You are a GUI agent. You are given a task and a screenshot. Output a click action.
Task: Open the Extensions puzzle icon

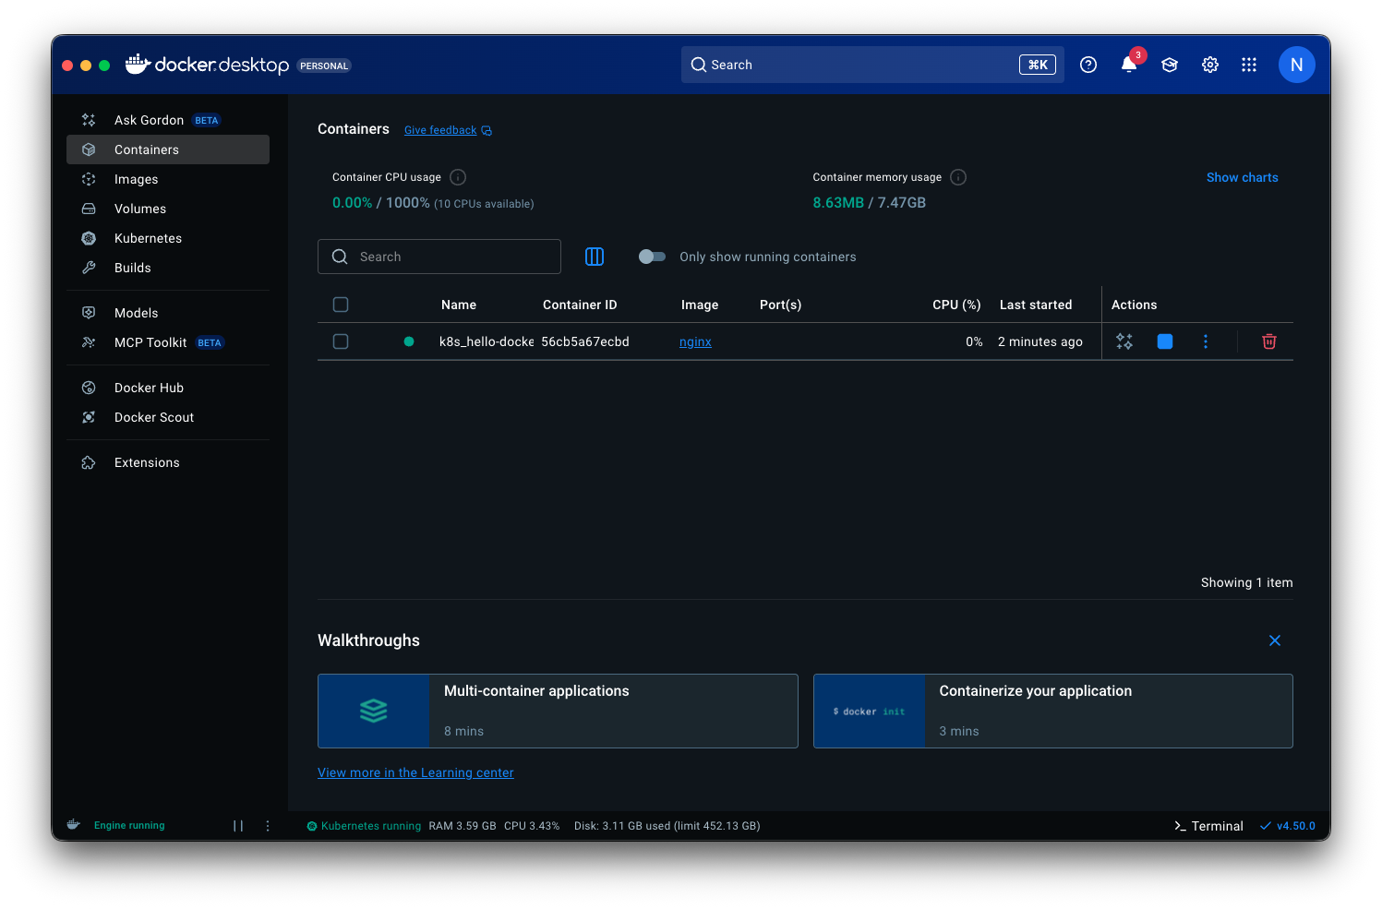tap(89, 462)
